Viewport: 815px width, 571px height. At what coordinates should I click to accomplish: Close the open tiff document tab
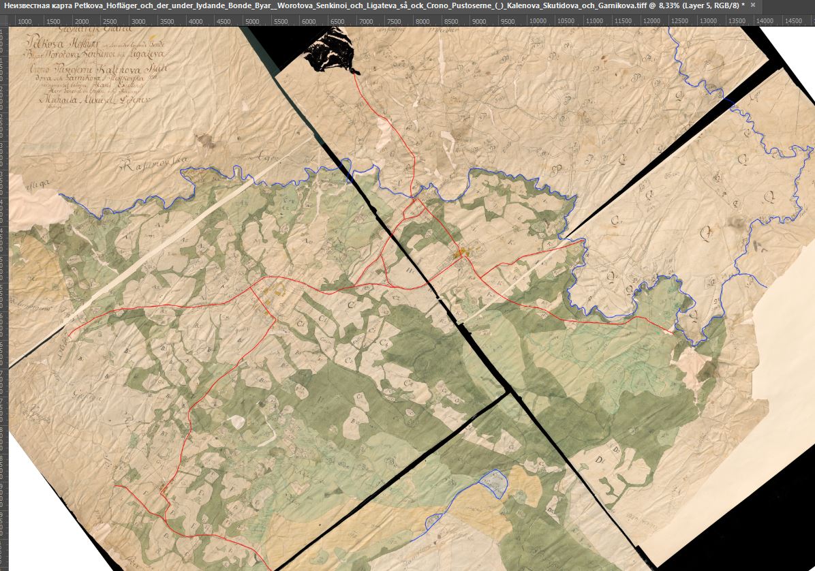752,5
